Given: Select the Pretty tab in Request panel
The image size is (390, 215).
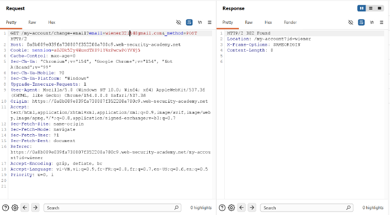Looking at the screenshot, I should 11,22.
